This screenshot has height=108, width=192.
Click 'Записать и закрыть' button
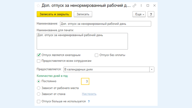click(54, 14)
